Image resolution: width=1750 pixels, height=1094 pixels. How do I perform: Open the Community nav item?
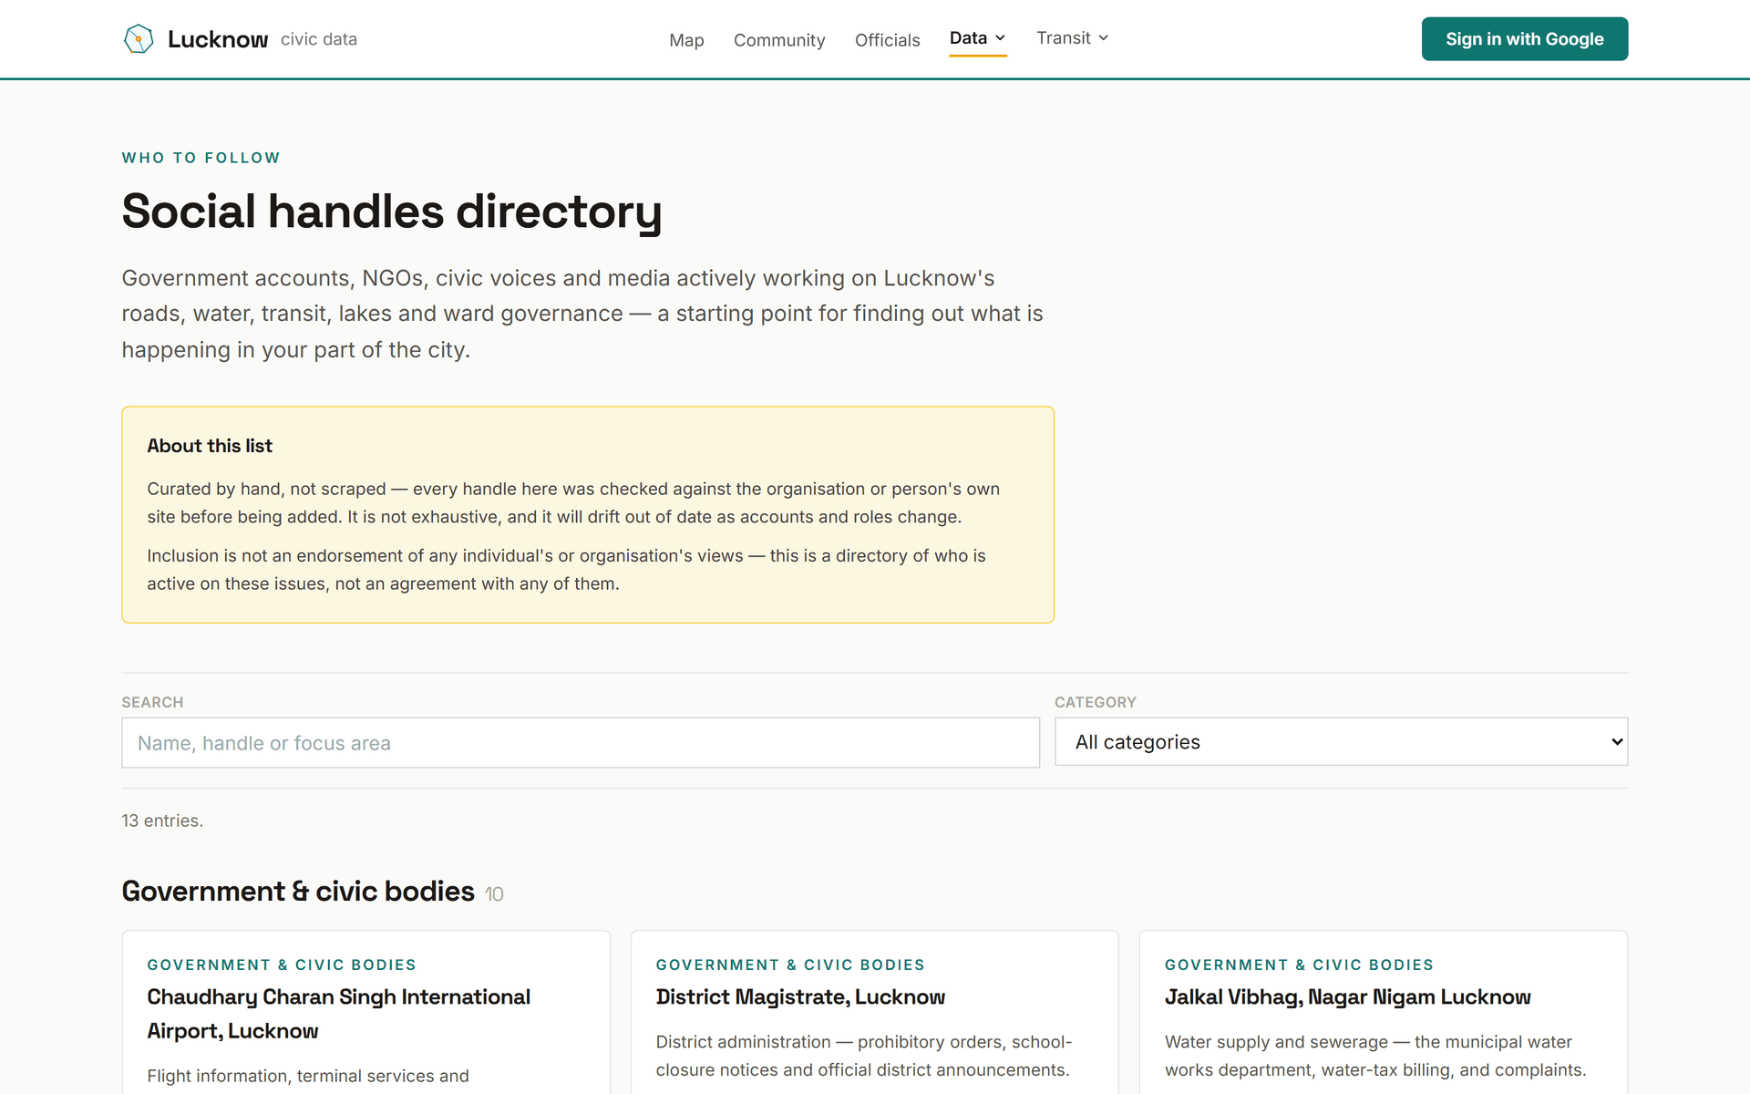[779, 40]
